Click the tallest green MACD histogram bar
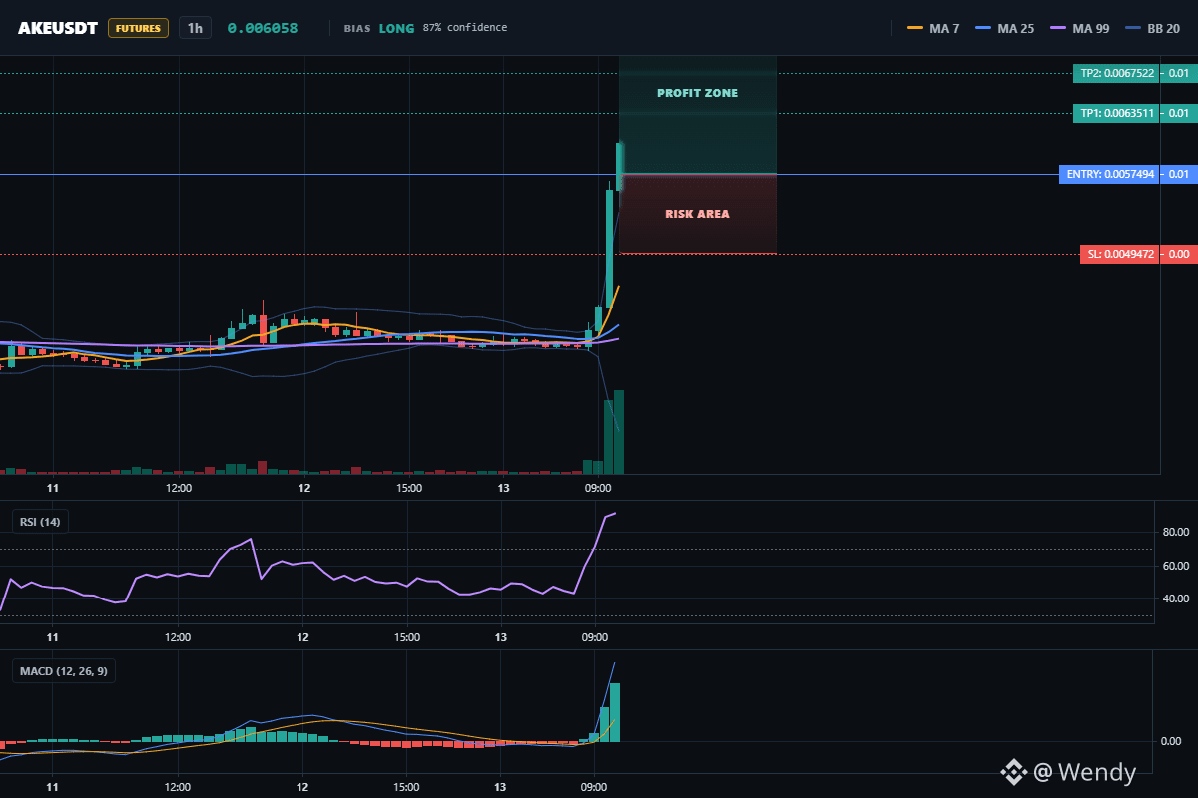This screenshot has width=1198, height=798. (x=615, y=712)
